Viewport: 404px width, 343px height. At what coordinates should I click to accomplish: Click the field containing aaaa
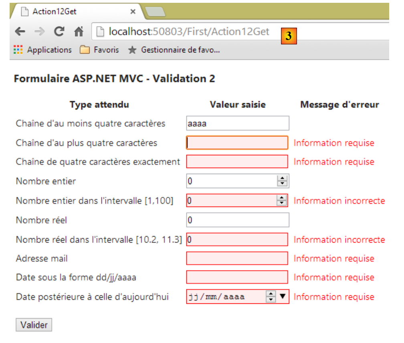point(237,124)
